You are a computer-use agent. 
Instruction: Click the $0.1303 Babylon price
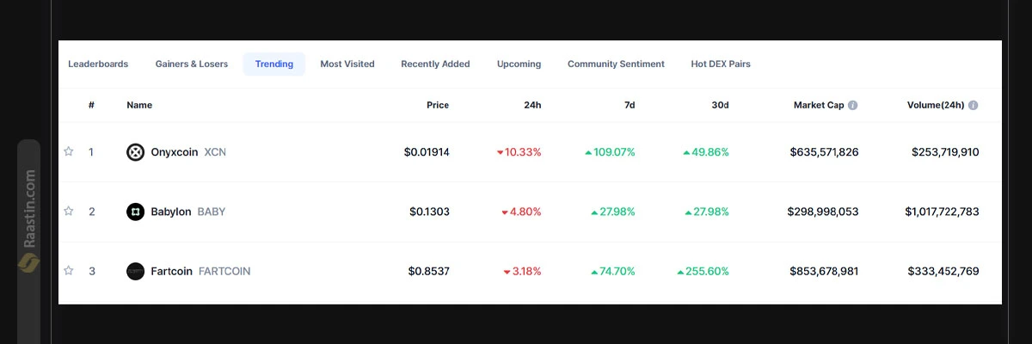pos(429,212)
